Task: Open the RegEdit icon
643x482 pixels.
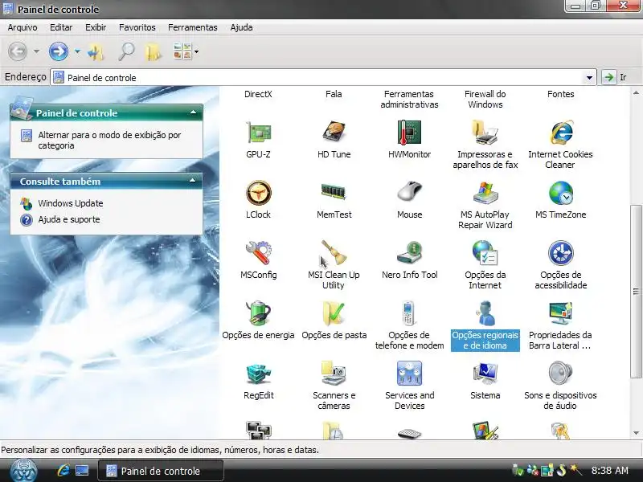Action: click(258, 374)
